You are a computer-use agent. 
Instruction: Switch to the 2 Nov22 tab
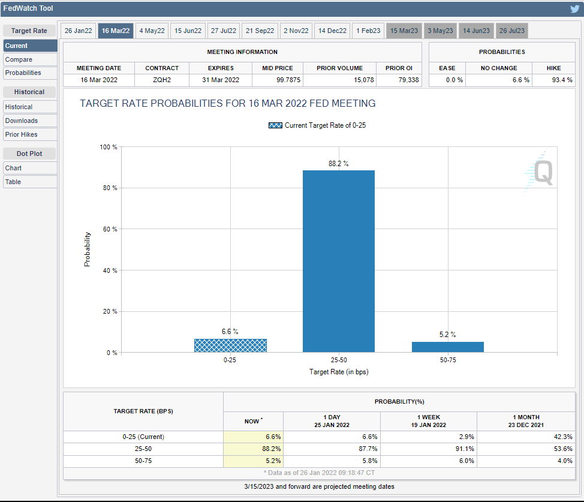click(x=296, y=31)
